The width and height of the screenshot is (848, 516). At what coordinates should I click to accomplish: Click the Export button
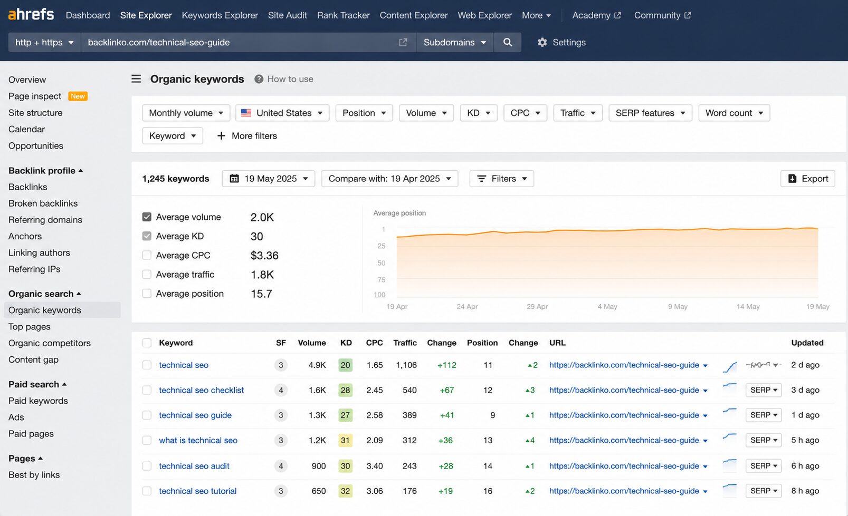[x=807, y=179]
